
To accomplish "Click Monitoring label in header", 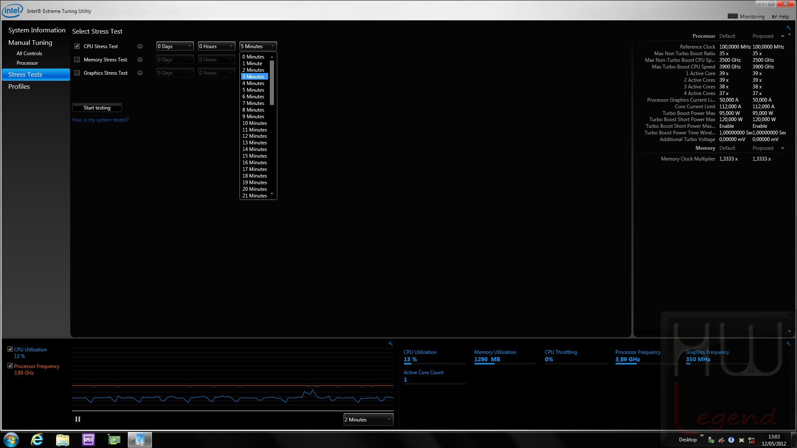I will tap(752, 17).
